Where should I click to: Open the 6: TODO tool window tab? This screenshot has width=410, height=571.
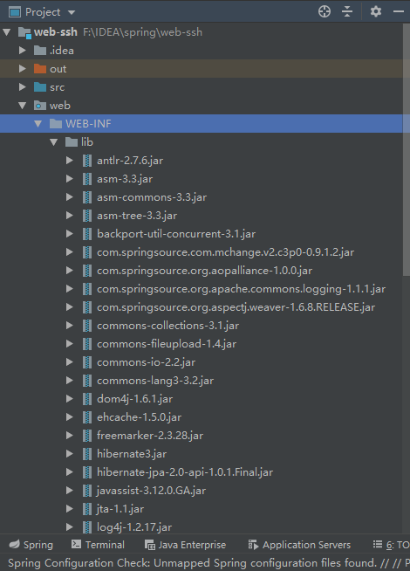pos(392,545)
